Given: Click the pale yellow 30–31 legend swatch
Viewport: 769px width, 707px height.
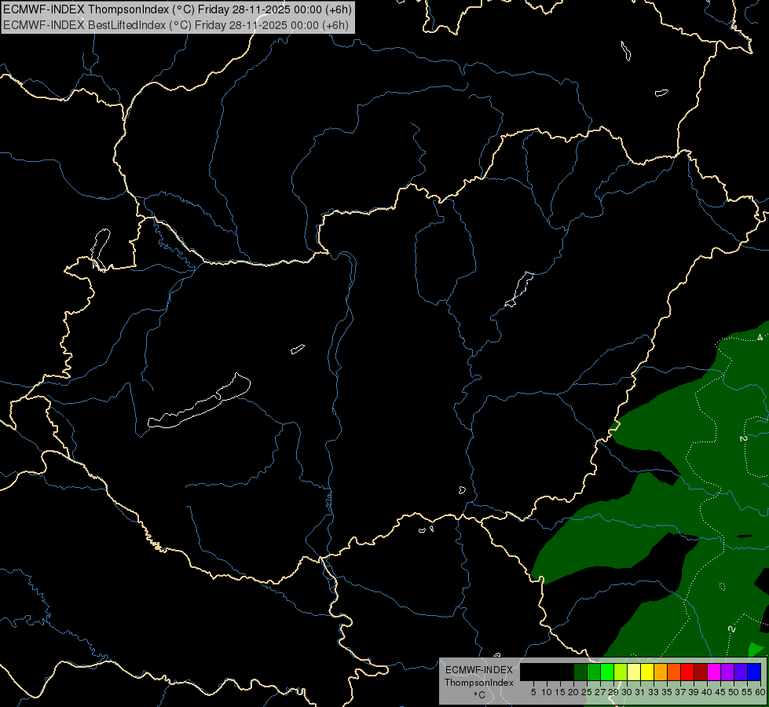Looking at the screenshot, I should (634, 672).
